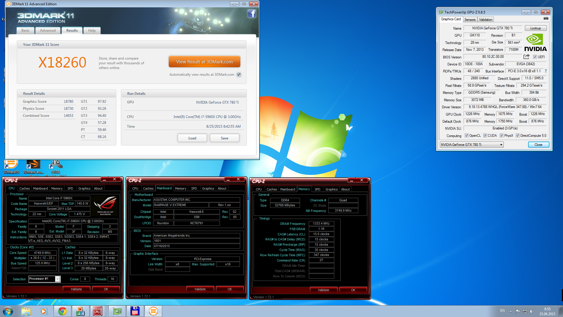This screenshot has height=317, width=563.
Task: Open EVGA Precision desktop shortcut
Action: point(55,167)
